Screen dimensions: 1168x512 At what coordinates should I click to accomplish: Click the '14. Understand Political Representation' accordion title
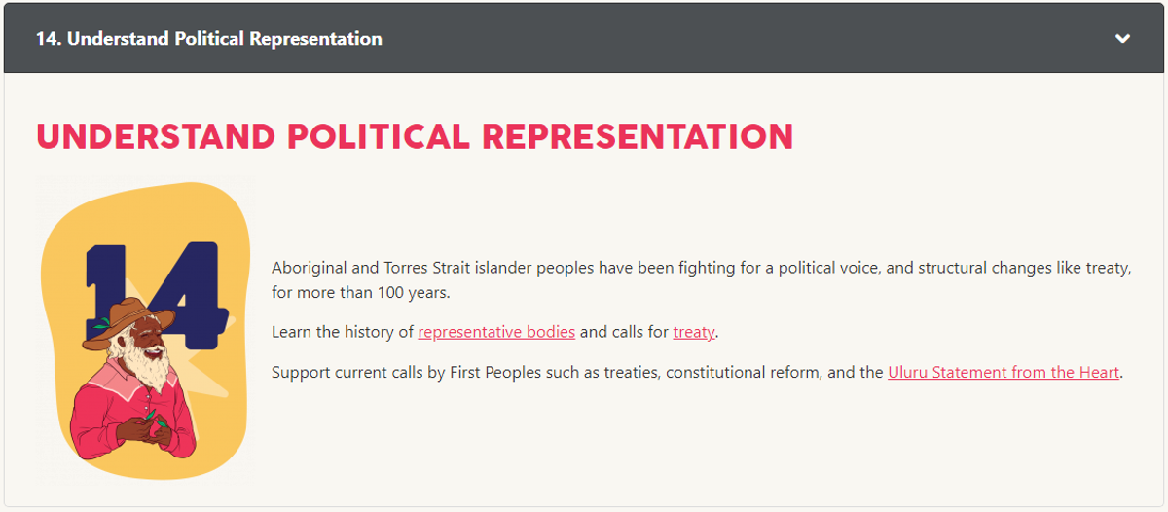[x=208, y=39]
